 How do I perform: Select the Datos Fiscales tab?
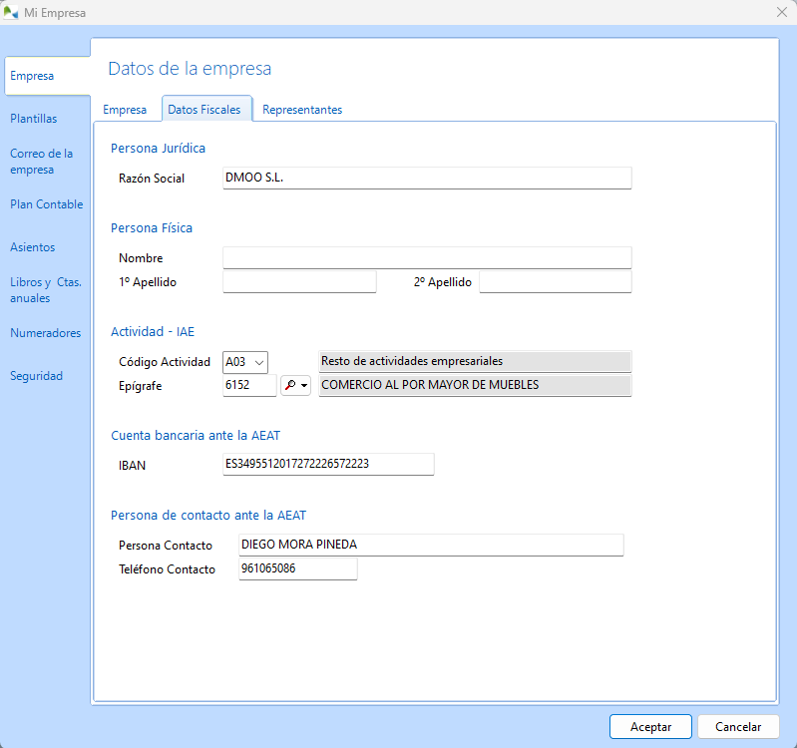pos(204,110)
